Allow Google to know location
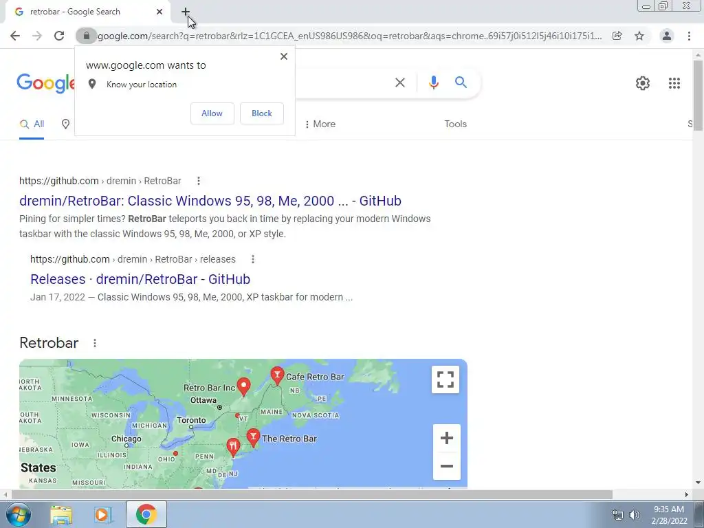704x528 pixels. click(x=212, y=113)
